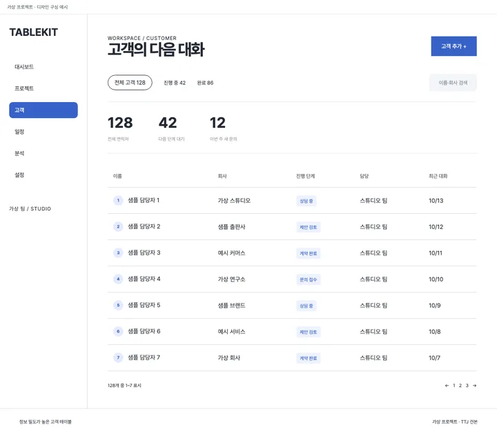This screenshot has width=497, height=434.
Task: Click 가상 팀 / STUDIO in sidebar
Action: (30, 209)
